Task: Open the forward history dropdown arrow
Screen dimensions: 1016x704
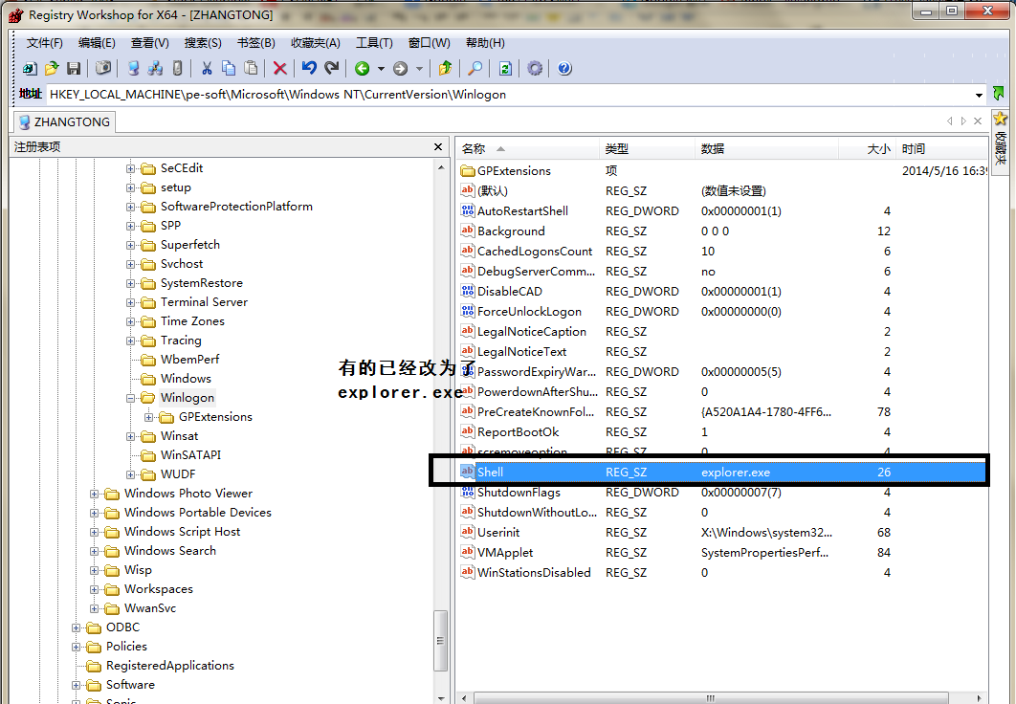Action: click(x=419, y=68)
